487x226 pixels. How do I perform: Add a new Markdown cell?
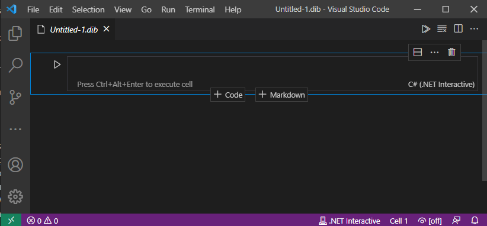point(281,95)
